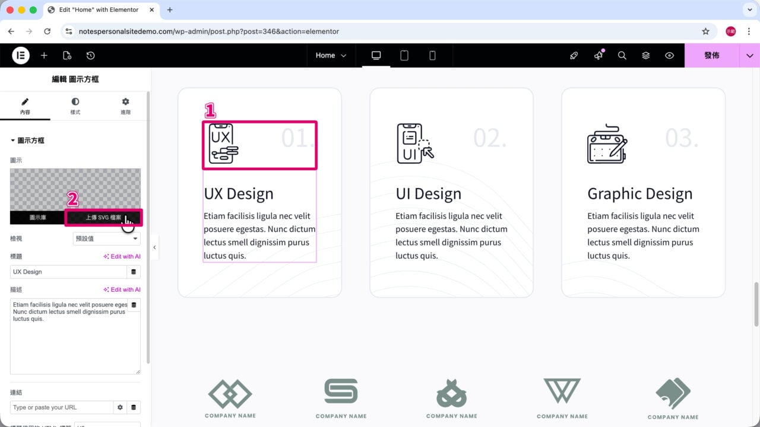Preview changes with the eye icon
The image size is (760, 427).
pyautogui.click(x=670, y=55)
